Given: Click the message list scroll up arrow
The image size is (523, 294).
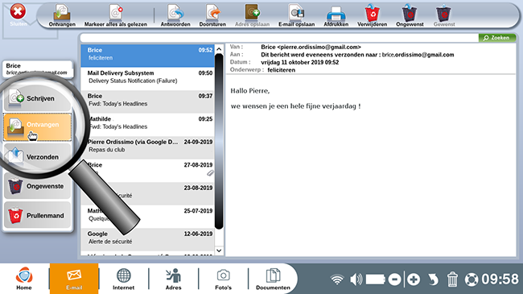Looking at the screenshot, I should click(x=219, y=49).
